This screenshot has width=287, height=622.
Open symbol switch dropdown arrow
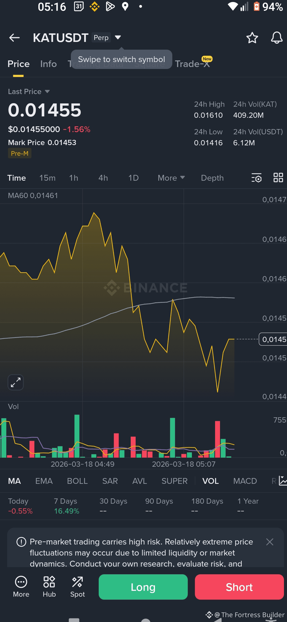tap(118, 37)
